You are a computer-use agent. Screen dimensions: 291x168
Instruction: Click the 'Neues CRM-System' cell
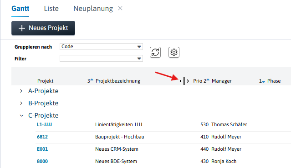point(117,149)
